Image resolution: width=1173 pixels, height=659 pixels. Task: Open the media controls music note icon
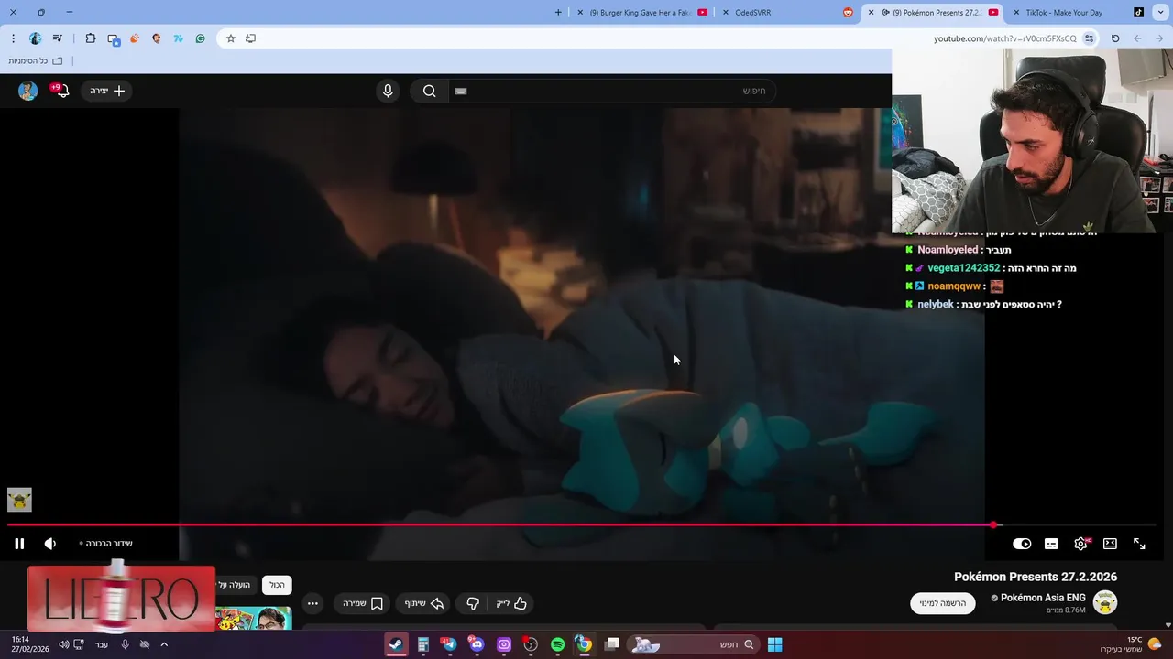(58, 38)
